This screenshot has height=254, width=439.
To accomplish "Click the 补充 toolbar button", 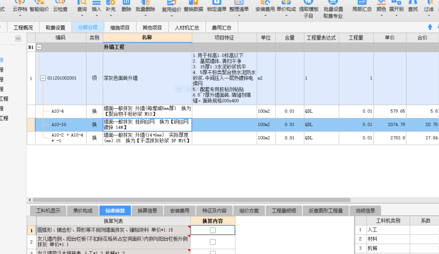I will point(110,6).
